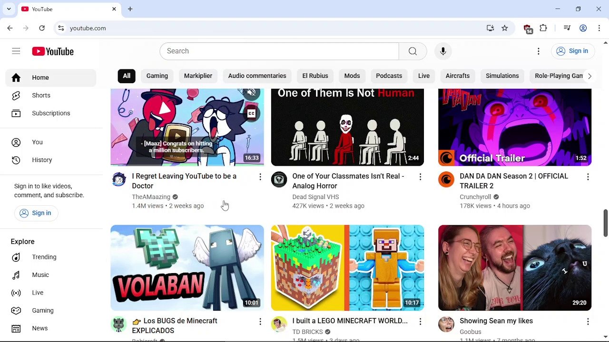The height and width of the screenshot is (342, 609).
Task: Click the YouTube logo
Action: (x=53, y=51)
